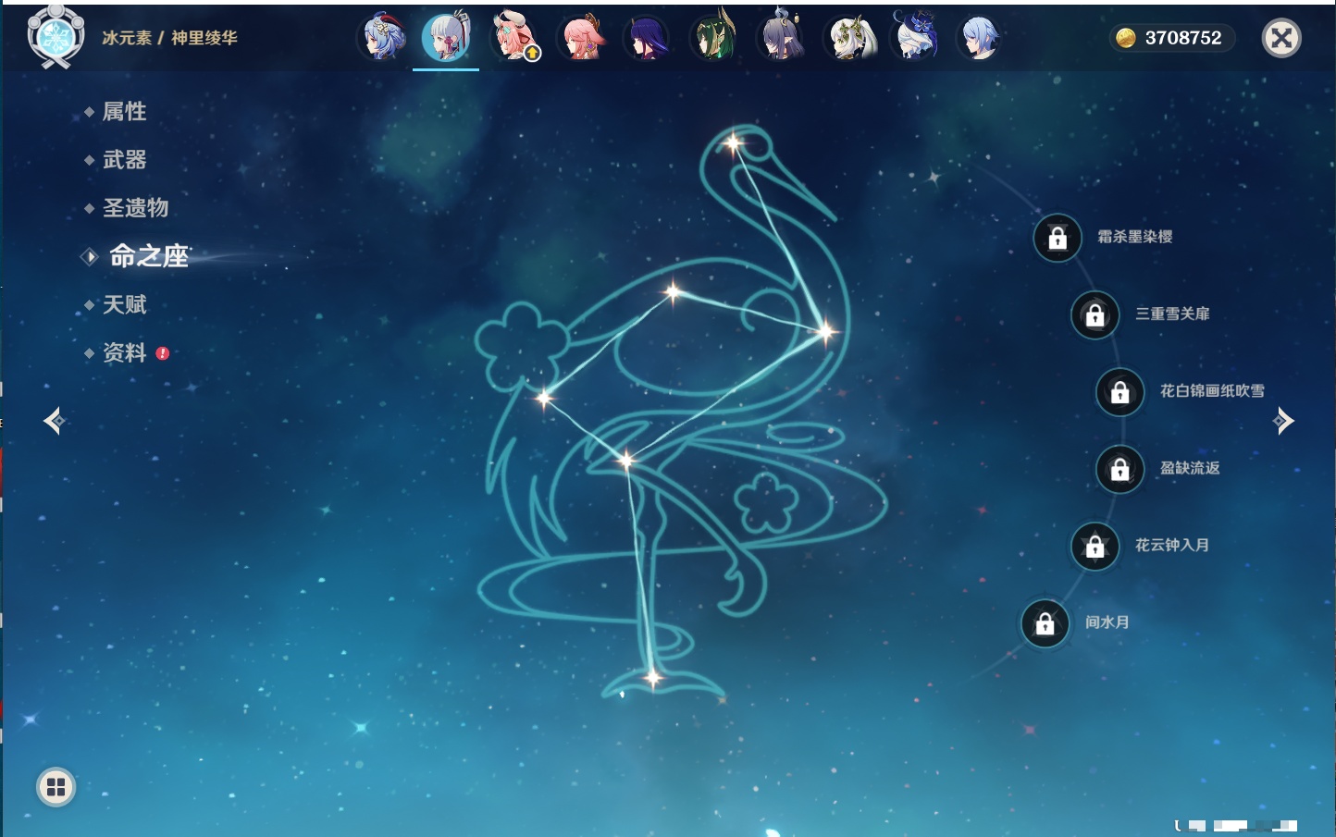Go to the previous character with the left arrow

click(54, 421)
